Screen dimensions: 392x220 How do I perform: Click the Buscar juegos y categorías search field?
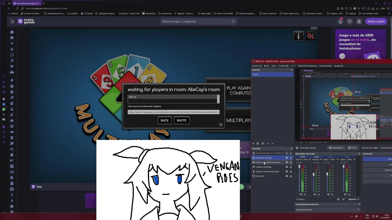tap(199, 21)
